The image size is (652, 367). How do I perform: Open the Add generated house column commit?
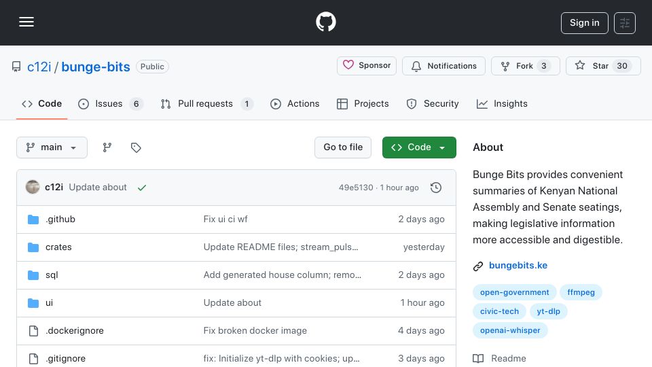pos(283,275)
